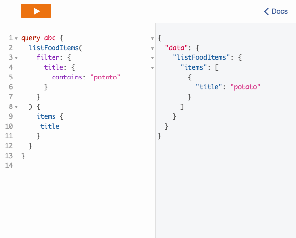
Task: Collapse the result root object fold arrow
Action: (x=152, y=38)
